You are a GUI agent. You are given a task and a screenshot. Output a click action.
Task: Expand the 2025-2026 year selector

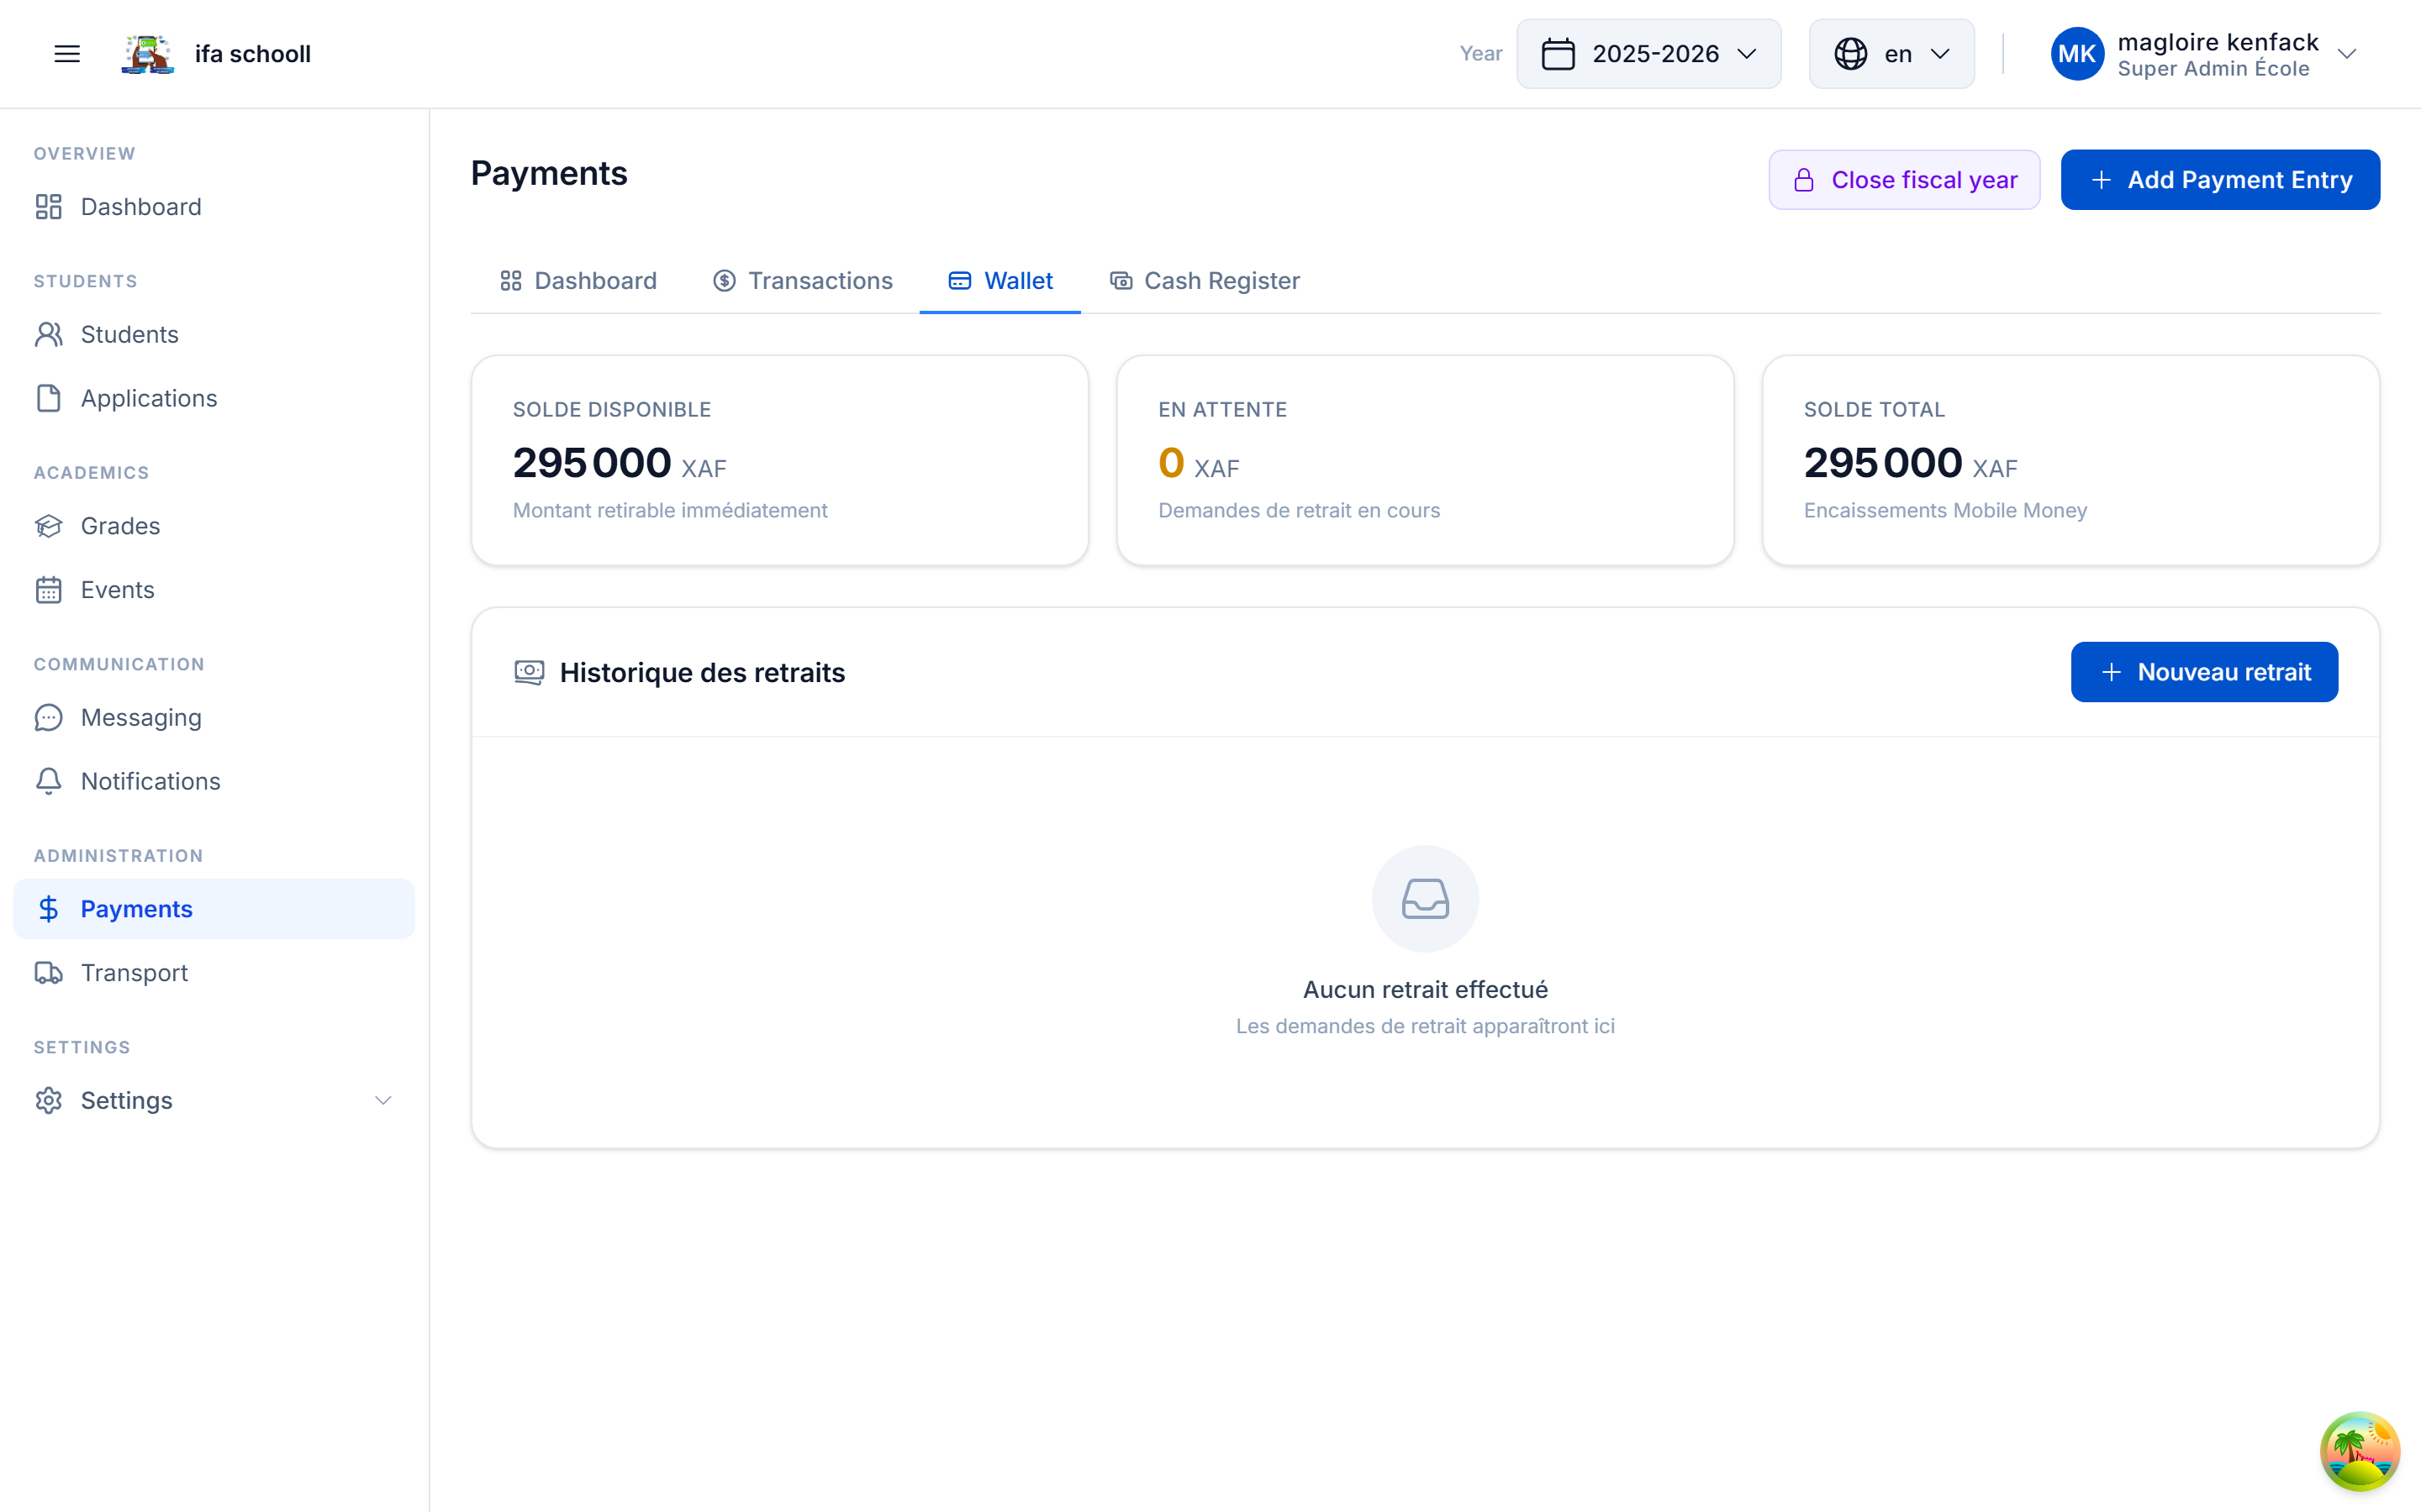[1649, 53]
